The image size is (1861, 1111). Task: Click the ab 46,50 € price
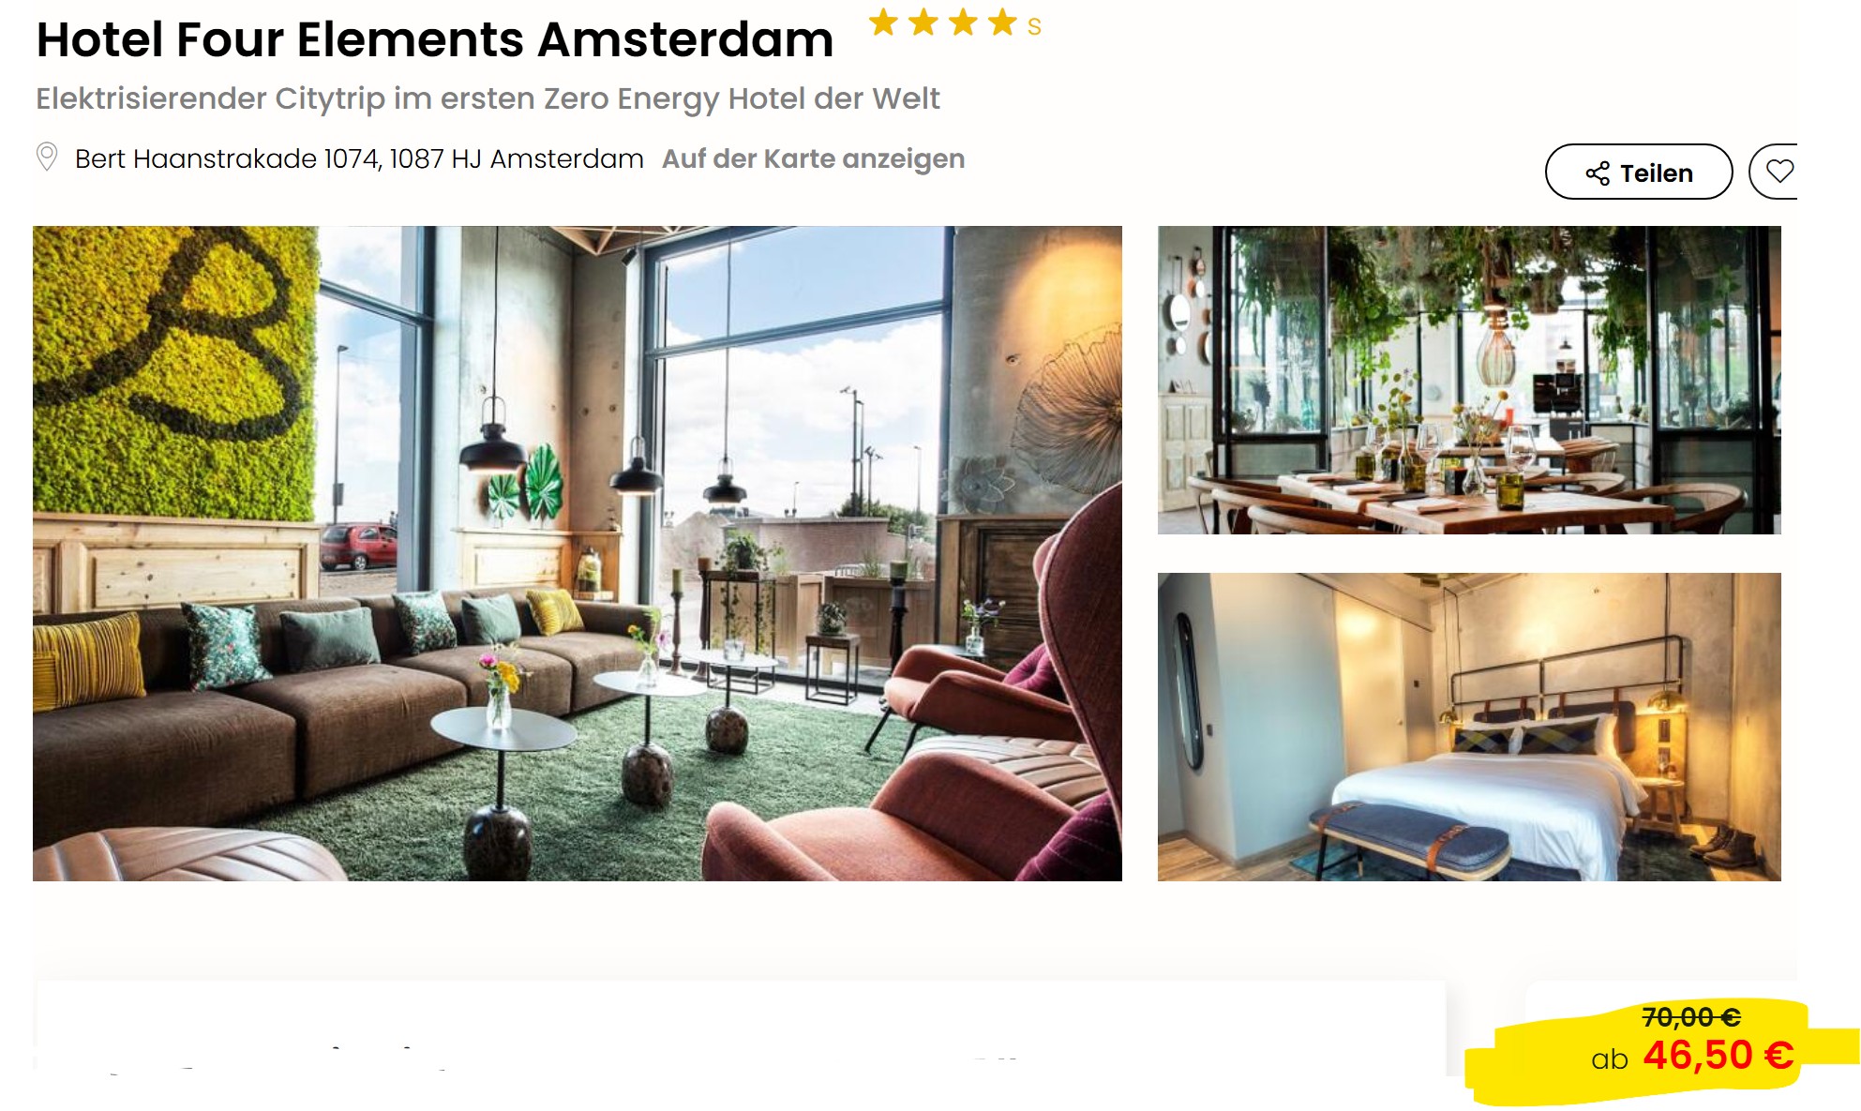tap(1692, 1056)
